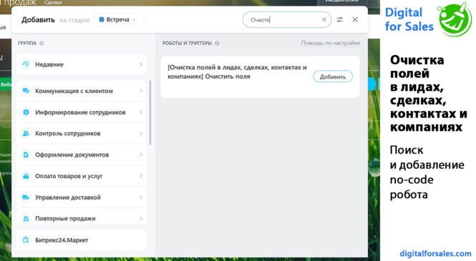The width and height of the screenshot is (476, 261).
Task: Expand the Недавние group chevron
Action: point(141,64)
